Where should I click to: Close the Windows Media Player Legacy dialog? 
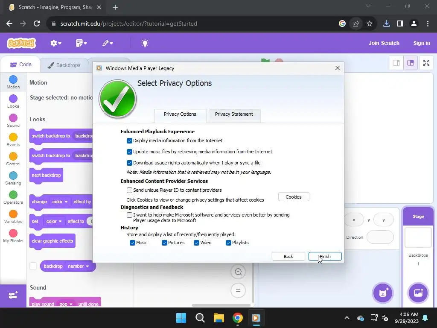[338, 68]
